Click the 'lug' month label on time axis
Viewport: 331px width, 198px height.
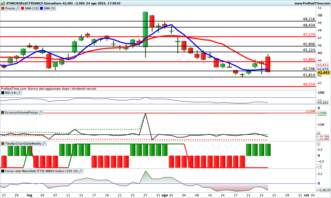[x=30, y=195]
